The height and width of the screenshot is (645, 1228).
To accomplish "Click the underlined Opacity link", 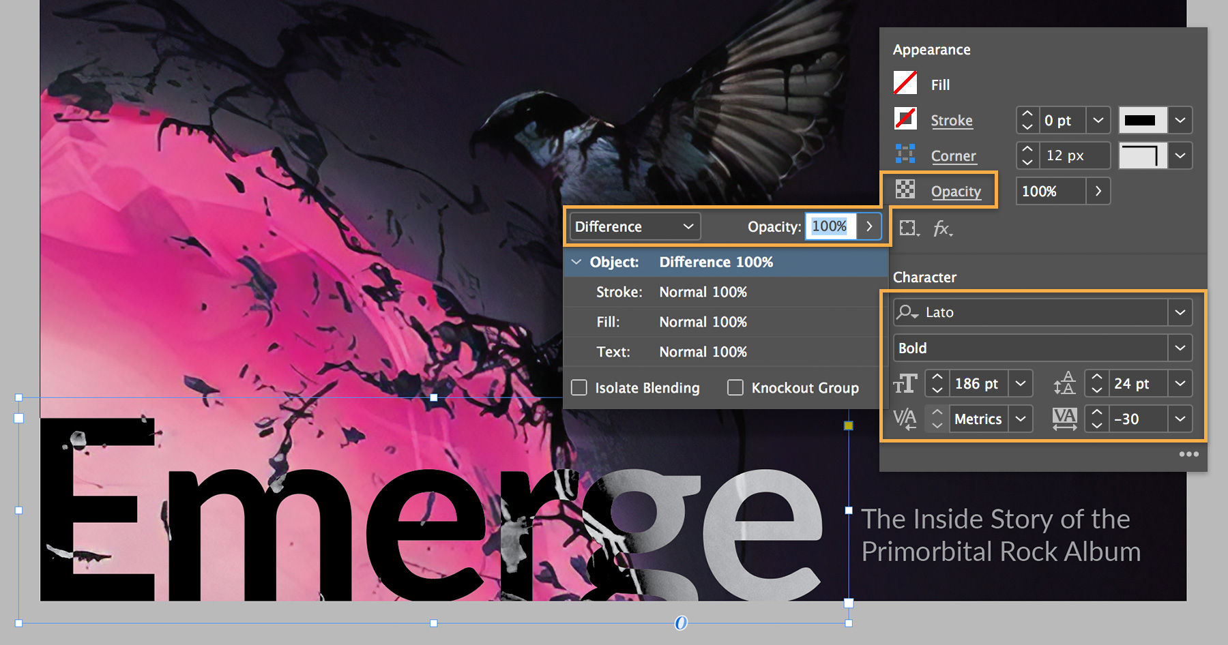I will (x=957, y=192).
